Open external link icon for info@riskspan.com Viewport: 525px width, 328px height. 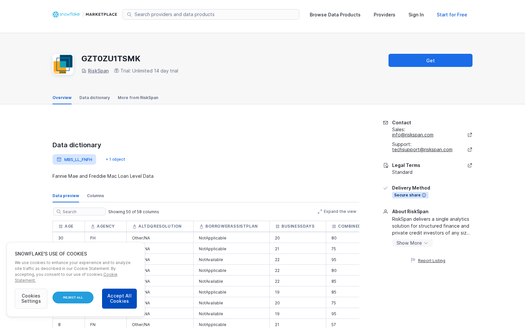470,135
